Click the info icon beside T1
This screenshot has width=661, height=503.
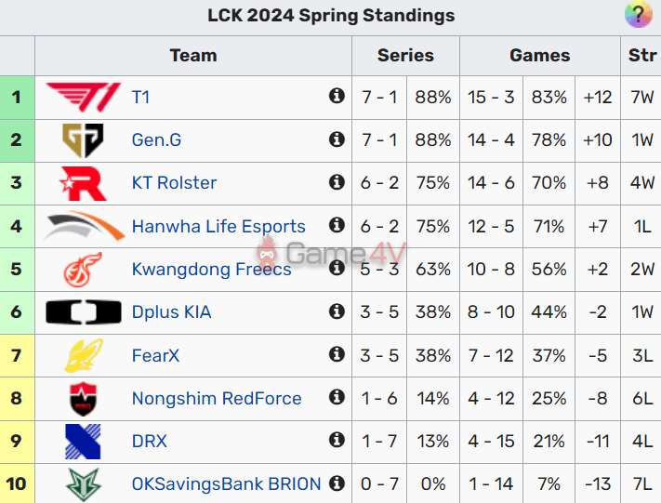point(337,96)
